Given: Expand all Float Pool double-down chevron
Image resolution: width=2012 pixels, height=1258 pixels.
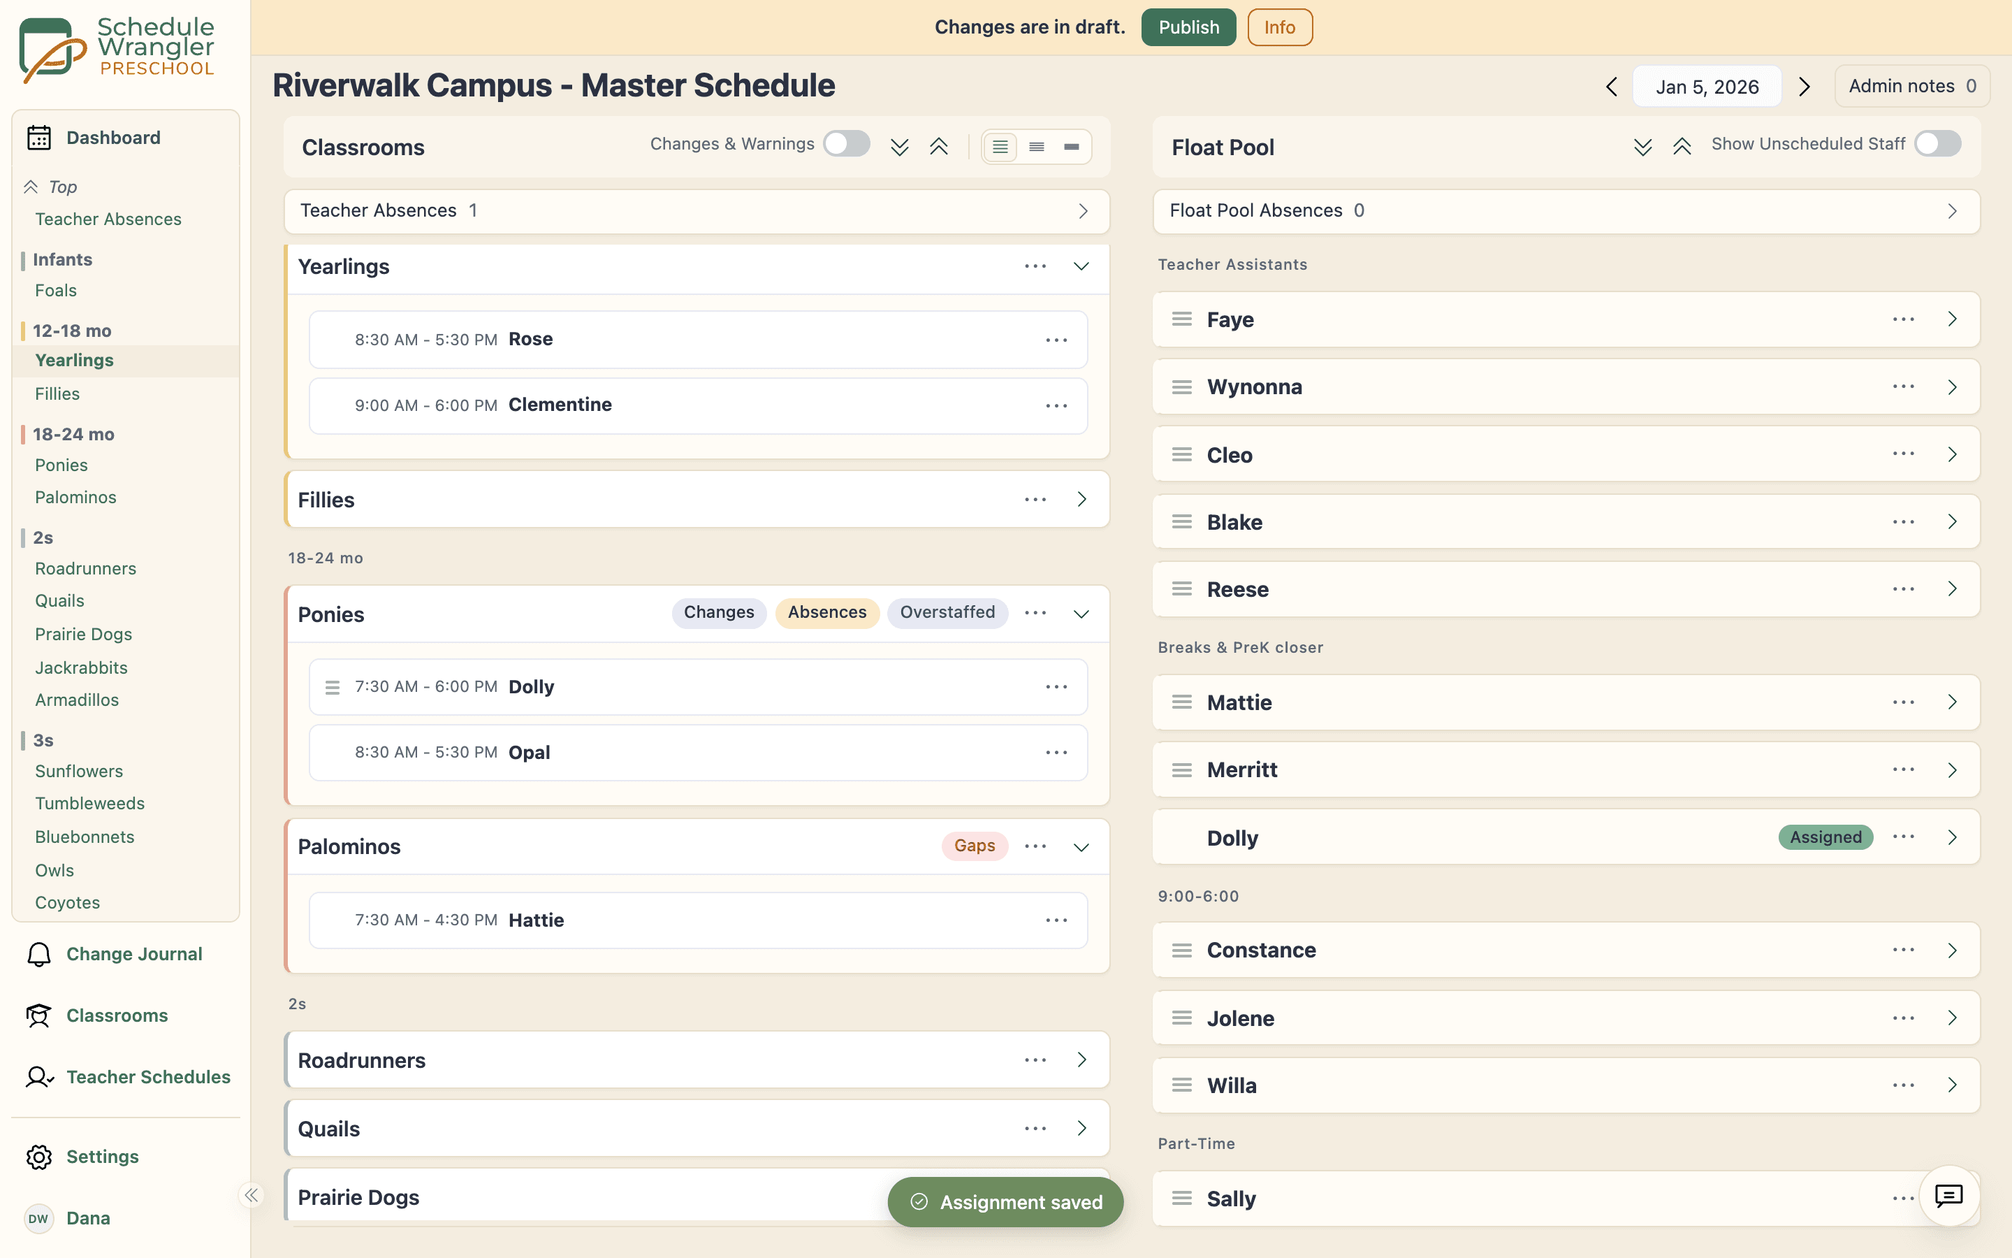Looking at the screenshot, I should (x=1643, y=147).
